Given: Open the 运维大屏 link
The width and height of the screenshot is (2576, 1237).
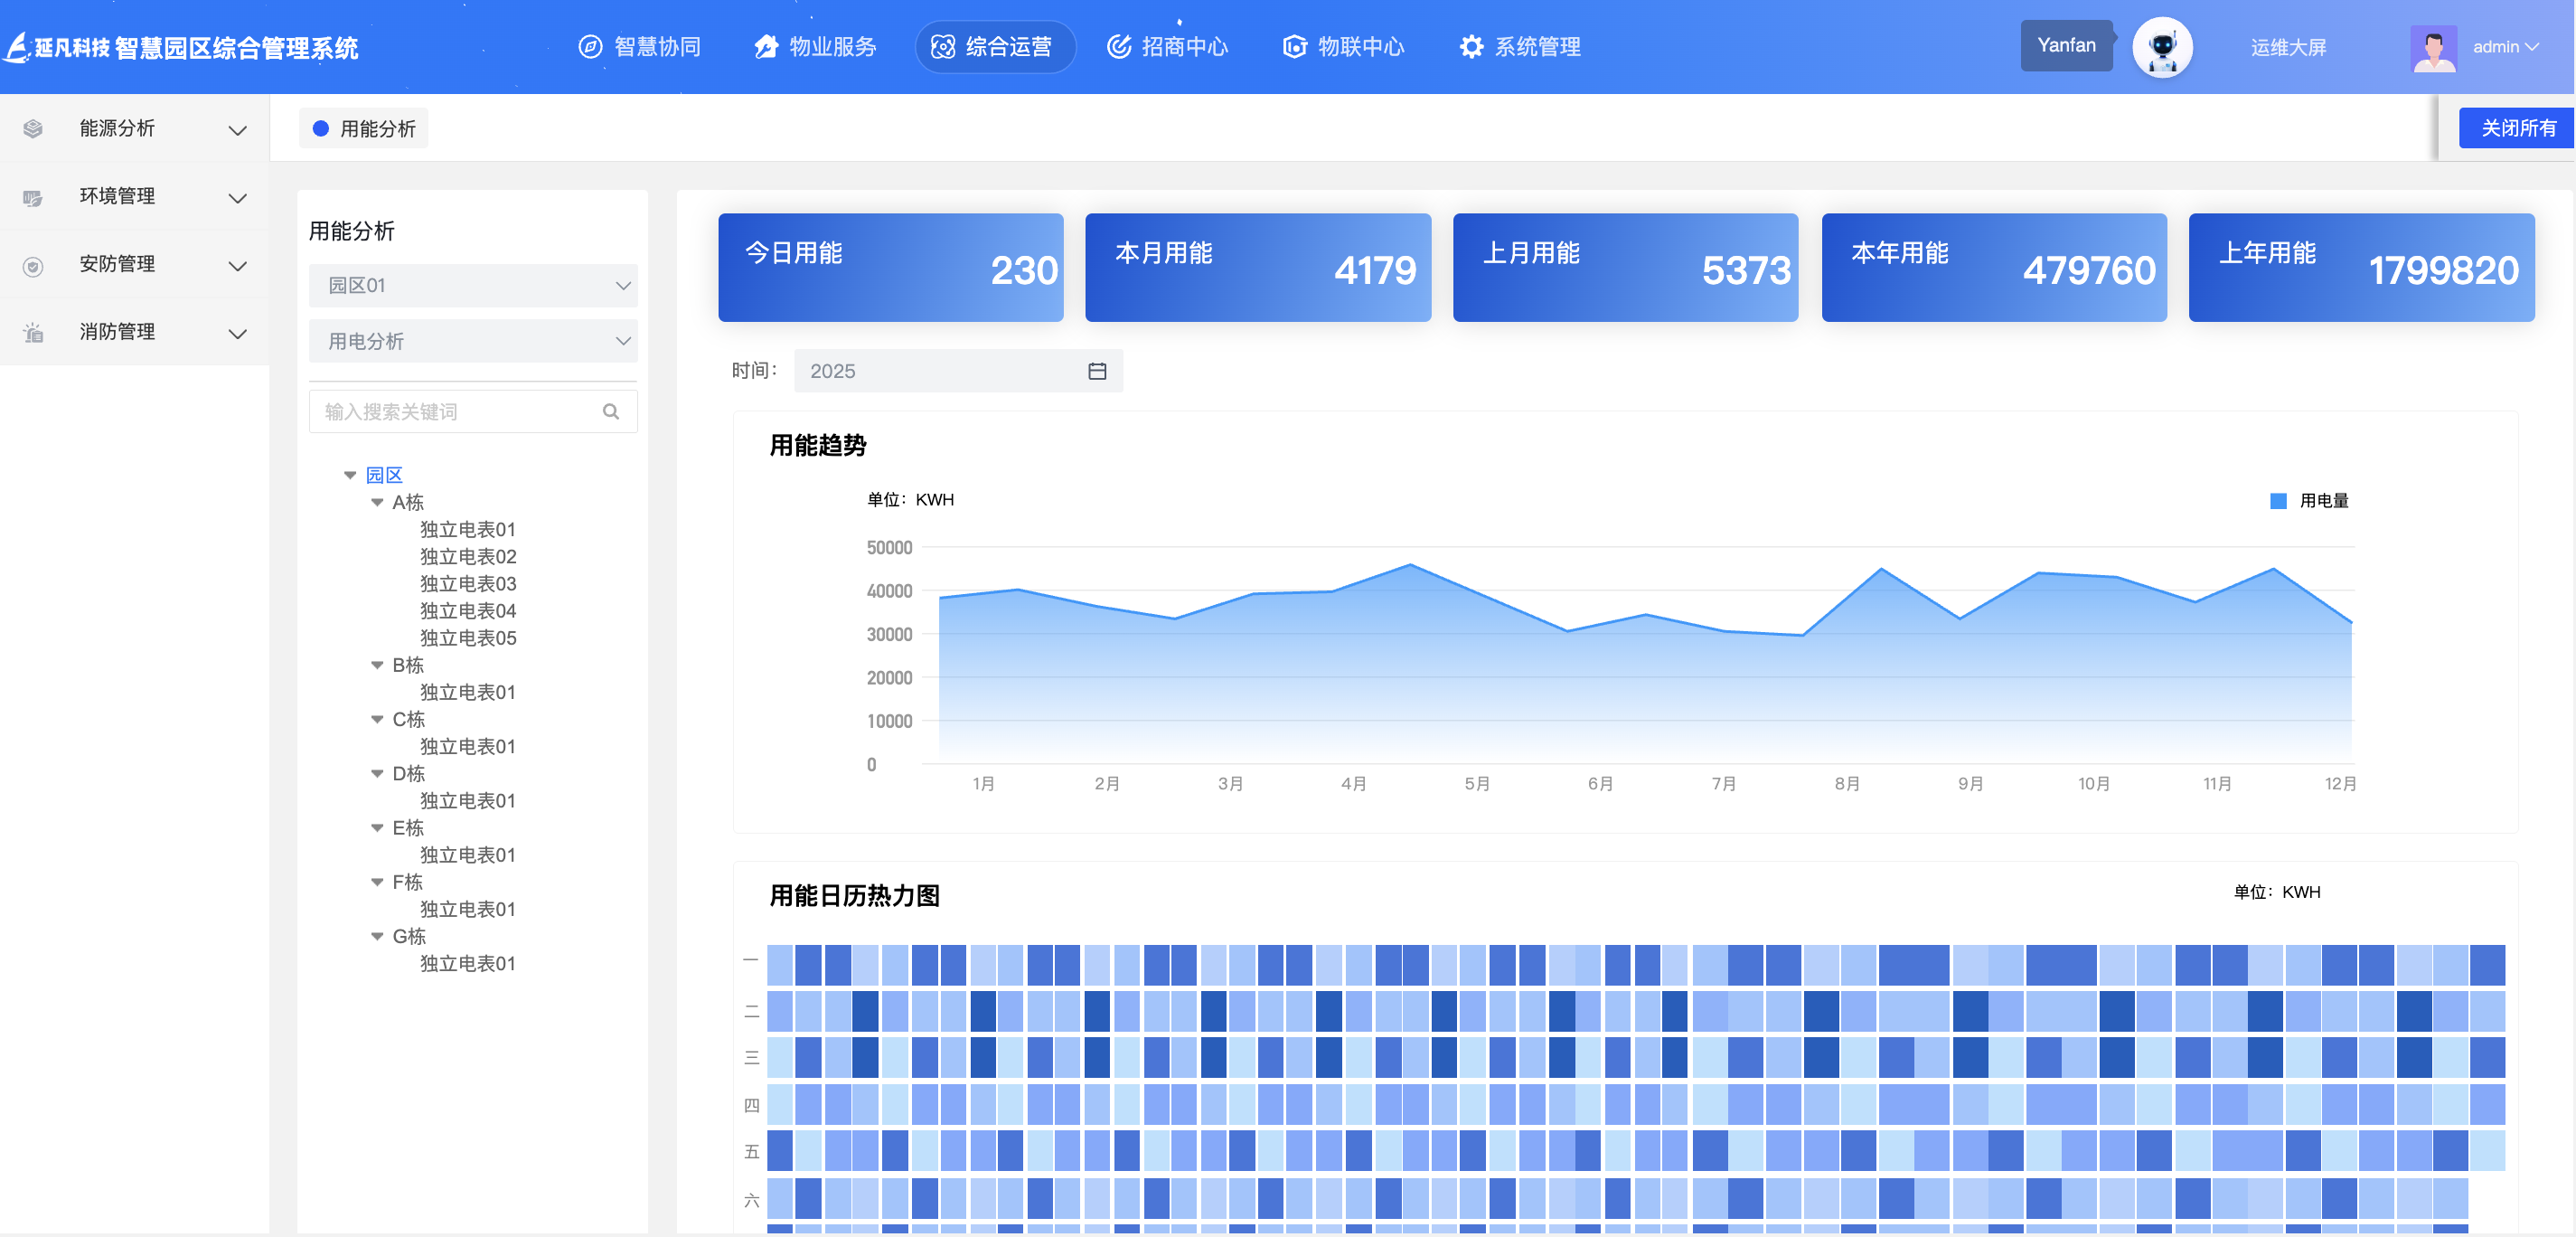Looking at the screenshot, I should [x=2288, y=47].
